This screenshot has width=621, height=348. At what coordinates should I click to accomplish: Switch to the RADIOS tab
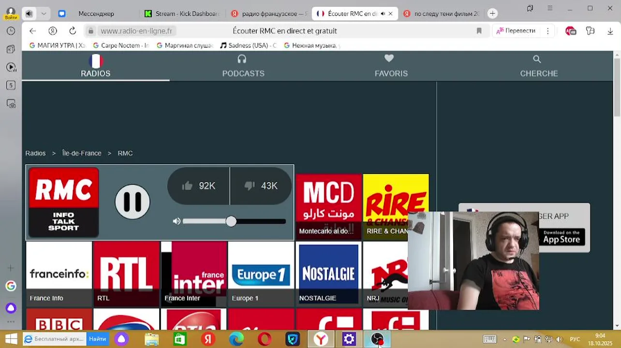pos(96,66)
